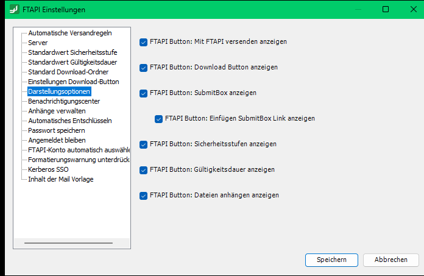Open 'Automatisches Entschlüsseln' settings
The width and height of the screenshot is (424, 276).
pyautogui.click(x=70, y=121)
